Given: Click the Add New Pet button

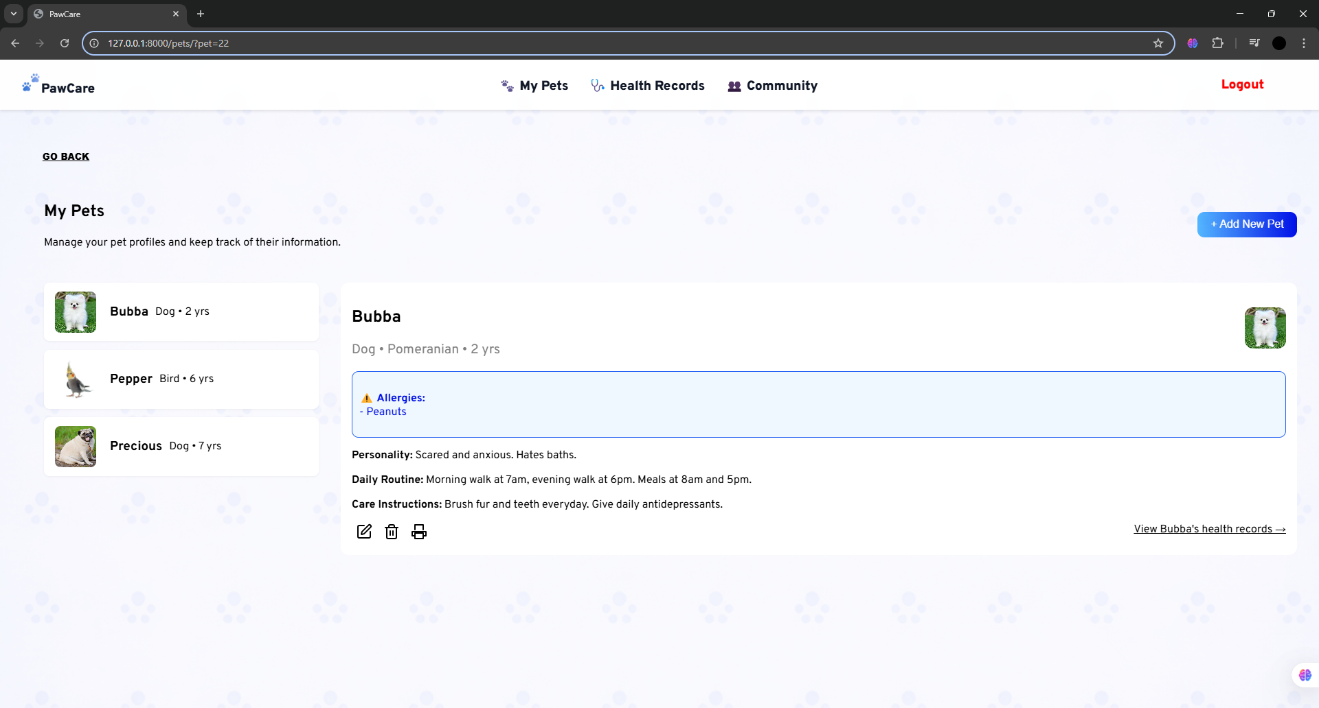Looking at the screenshot, I should point(1246,224).
